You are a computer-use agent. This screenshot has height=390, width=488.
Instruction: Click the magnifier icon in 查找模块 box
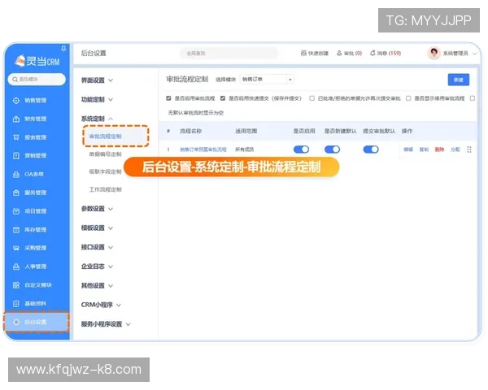(x=15, y=80)
